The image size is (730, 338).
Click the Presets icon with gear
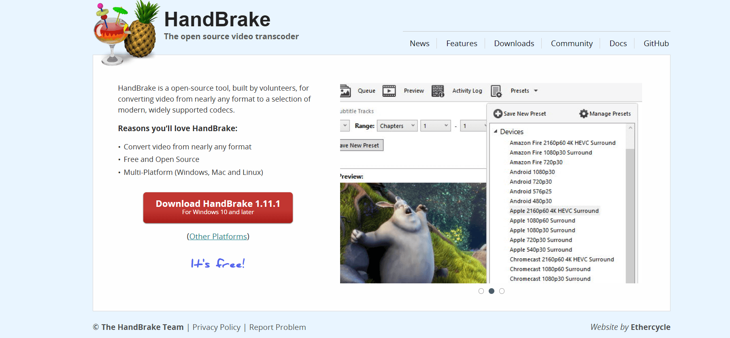coord(496,91)
